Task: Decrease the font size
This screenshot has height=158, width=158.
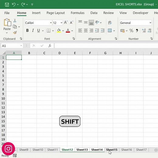Action: pyautogui.click(x=72, y=22)
